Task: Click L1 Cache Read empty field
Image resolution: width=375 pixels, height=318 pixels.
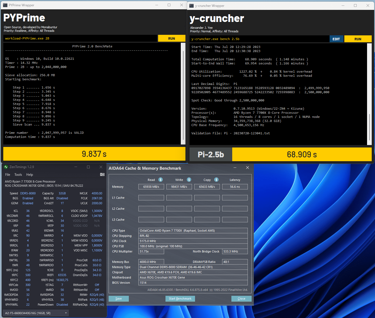Action: pyautogui.click(x=151, y=198)
